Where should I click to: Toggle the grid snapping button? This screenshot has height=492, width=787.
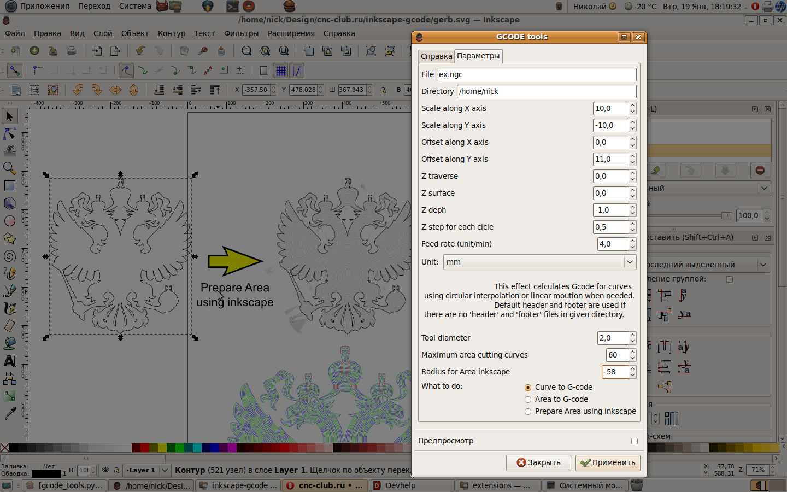(281, 71)
